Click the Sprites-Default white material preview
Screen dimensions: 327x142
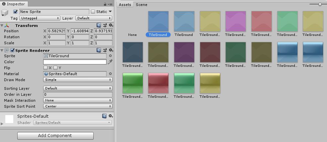coord(9,119)
